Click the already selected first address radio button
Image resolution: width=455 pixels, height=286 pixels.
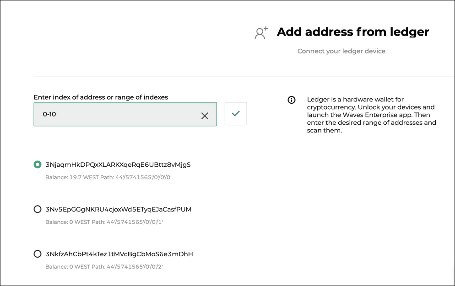pos(37,164)
